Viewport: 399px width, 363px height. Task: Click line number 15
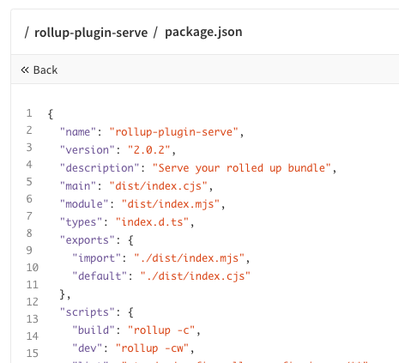(33, 354)
